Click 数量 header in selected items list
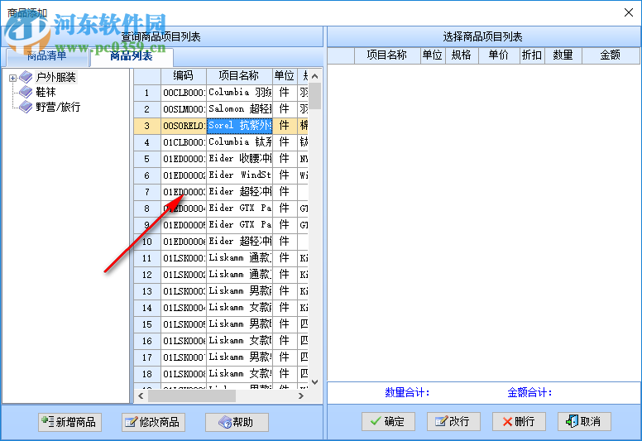Image resolution: width=642 pixels, height=441 pixels. (x=563, y=55)
